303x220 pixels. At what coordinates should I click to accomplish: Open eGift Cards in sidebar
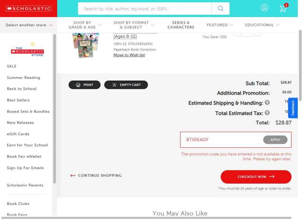[18, 134]
